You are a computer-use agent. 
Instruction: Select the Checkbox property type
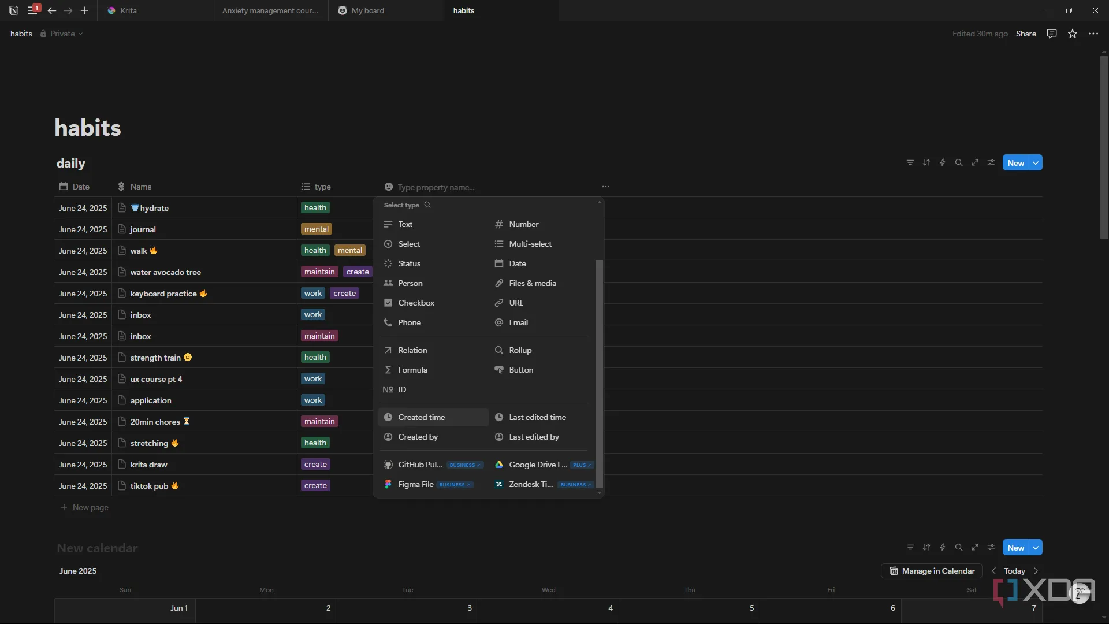click(x=416, y=303)
